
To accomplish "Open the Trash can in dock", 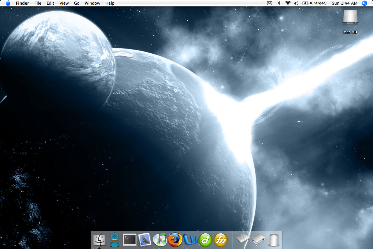I will tap(274, 240).
